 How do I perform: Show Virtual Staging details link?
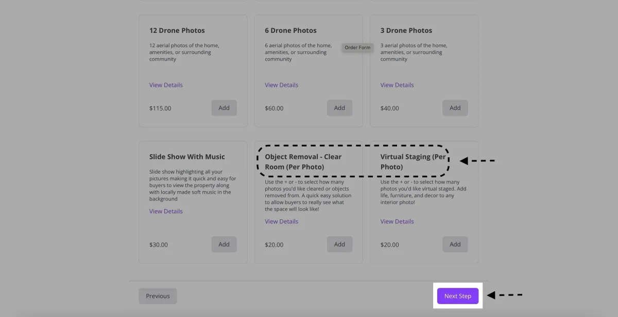(x=397, y=221)
